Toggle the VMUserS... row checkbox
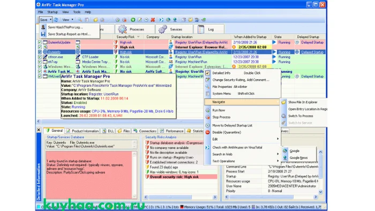This screenshot has height=211, width=375. tap(40, 77)
